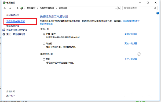Screen dimensions: 161x102
Task: Select the 高性能 power plan radio
Action: click(x=44, y=44)
